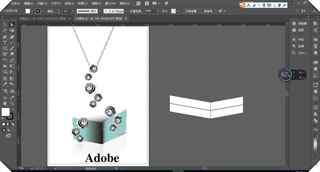Switch to the 凤凰台.ai document tab
This screenshot has height=172, width=320.
44,19
